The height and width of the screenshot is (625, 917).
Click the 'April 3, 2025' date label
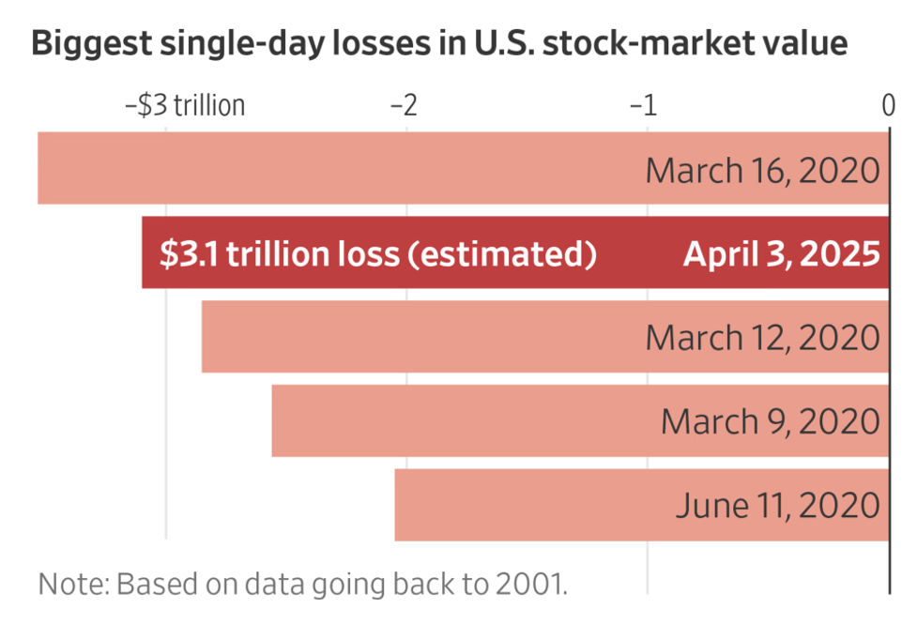pyautogui.click(x=781, y=254)
